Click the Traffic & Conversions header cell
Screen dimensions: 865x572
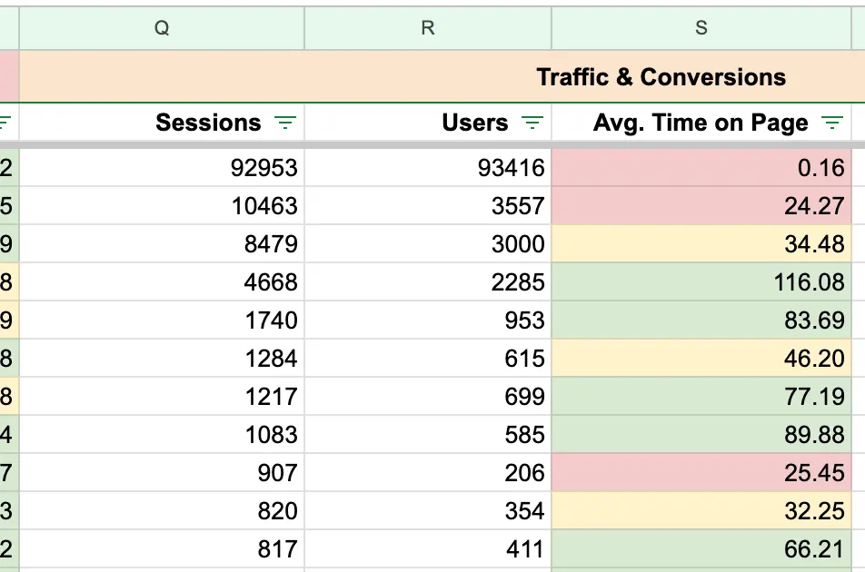point(661,77)
